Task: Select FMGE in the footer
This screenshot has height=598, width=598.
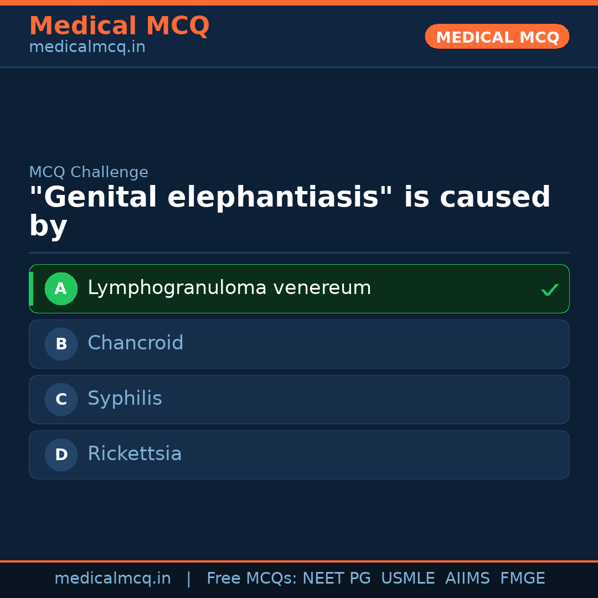Action: (x=522, y=579)
